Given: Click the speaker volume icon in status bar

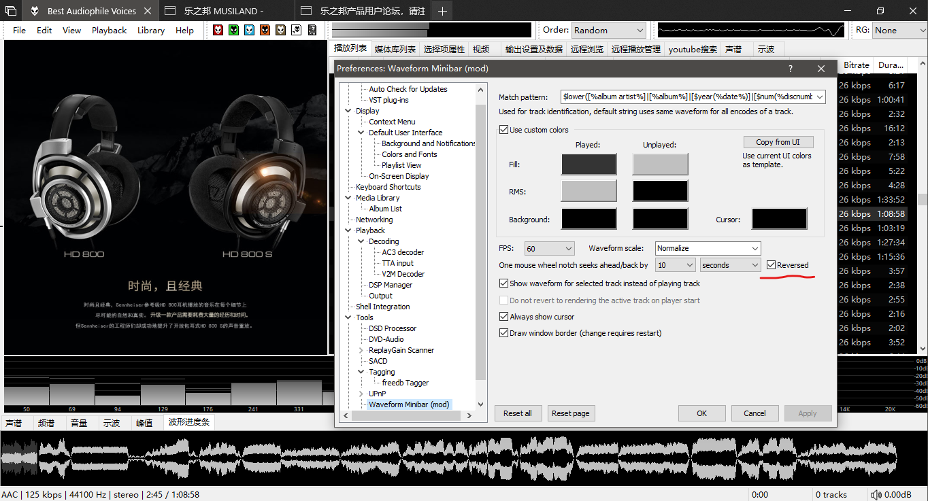Looking at the screenshot, I should point(876,495).
